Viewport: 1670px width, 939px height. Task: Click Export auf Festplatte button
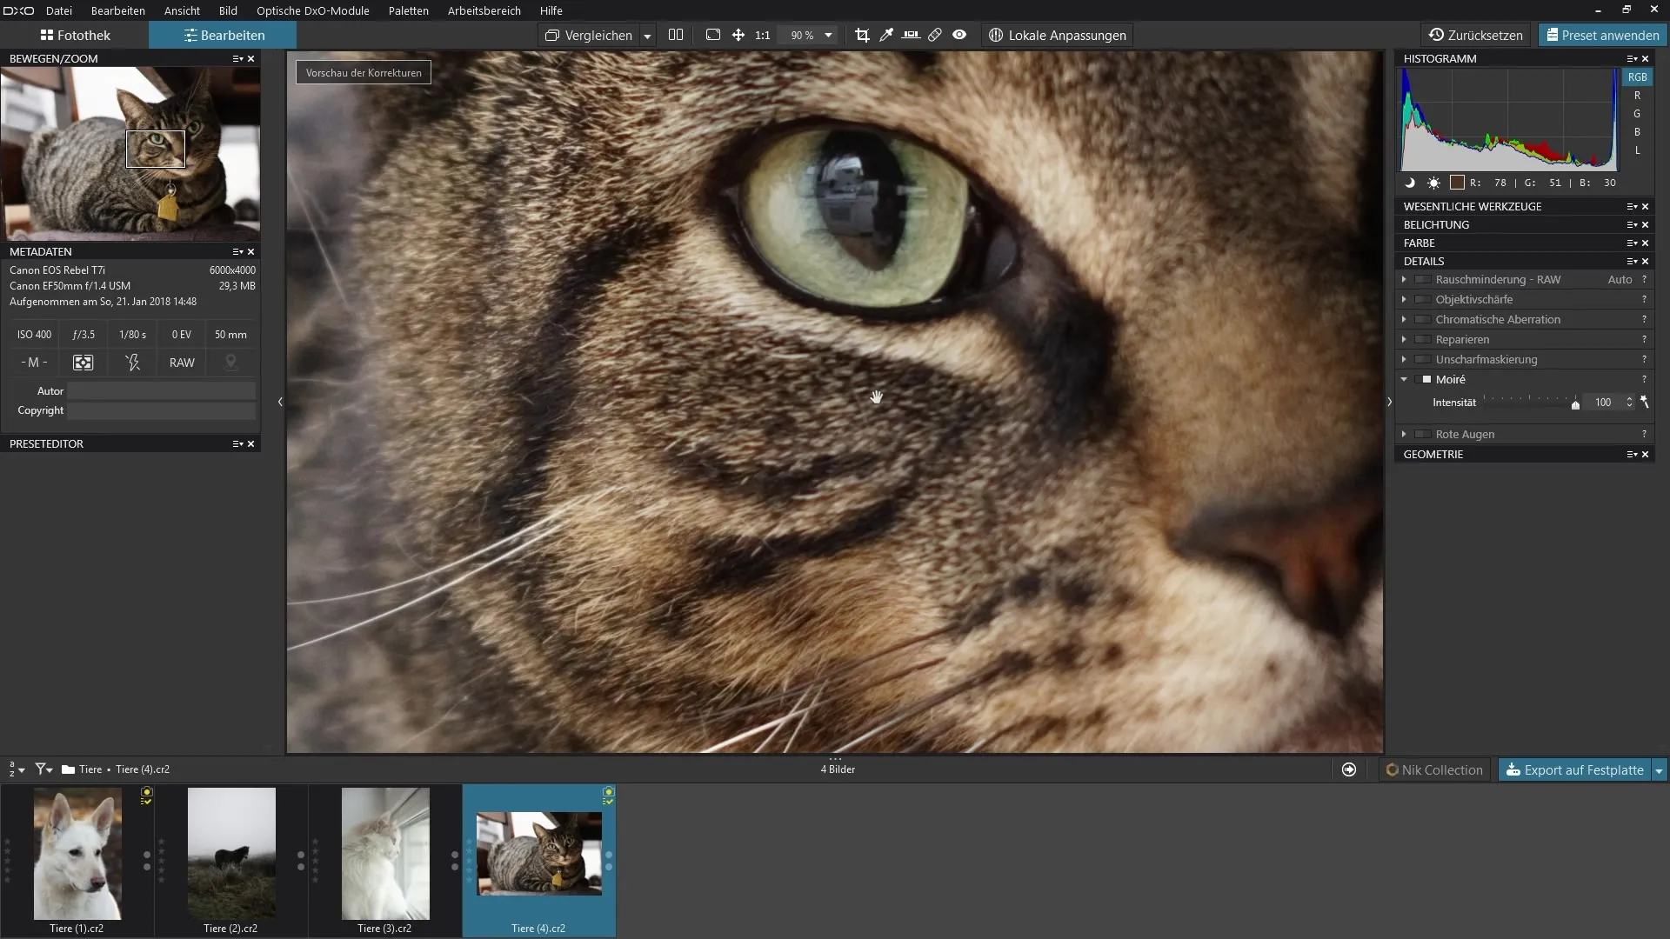[1574, 769]
